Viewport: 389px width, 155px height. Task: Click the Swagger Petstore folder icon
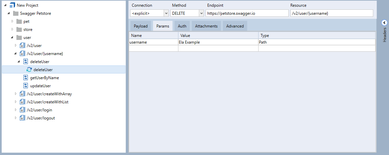tap(16, 13)
